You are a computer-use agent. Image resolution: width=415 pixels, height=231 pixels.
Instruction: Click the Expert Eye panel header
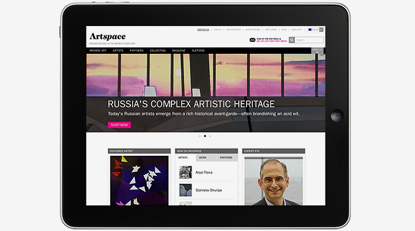pos(274,151)
